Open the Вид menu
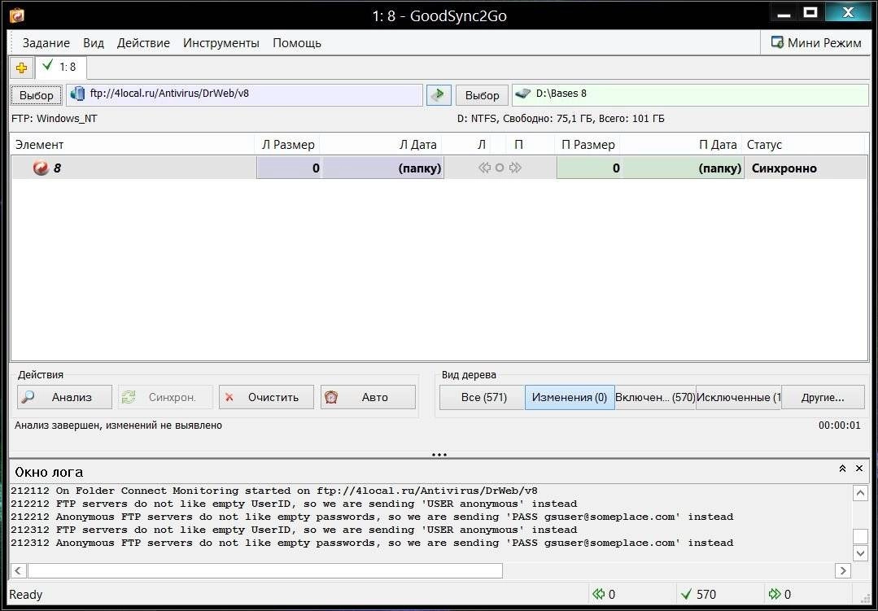The image size is (878, 611). point(94,43)
